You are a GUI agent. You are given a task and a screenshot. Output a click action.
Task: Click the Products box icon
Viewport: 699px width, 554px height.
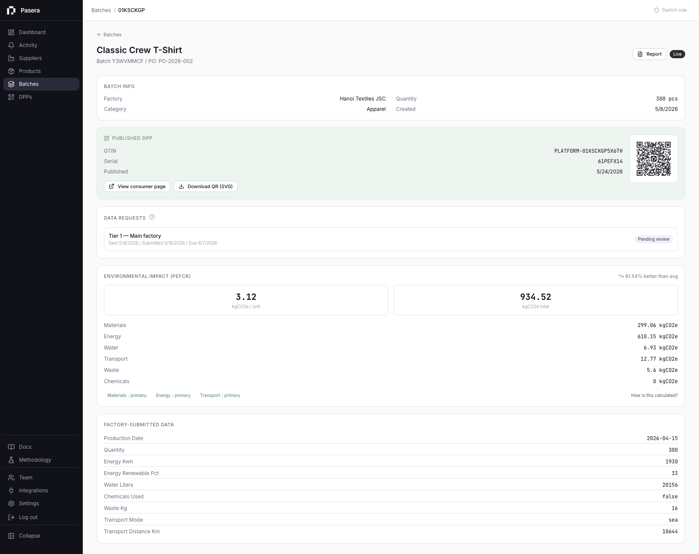click(11, 71)
